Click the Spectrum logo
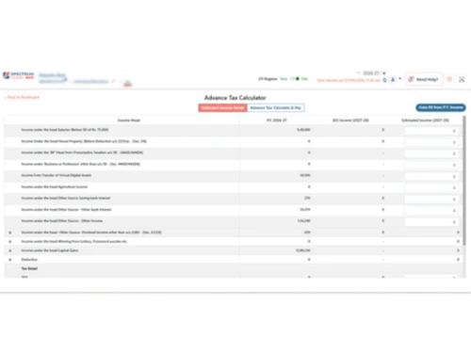471x353 pixels. (19, 75)
